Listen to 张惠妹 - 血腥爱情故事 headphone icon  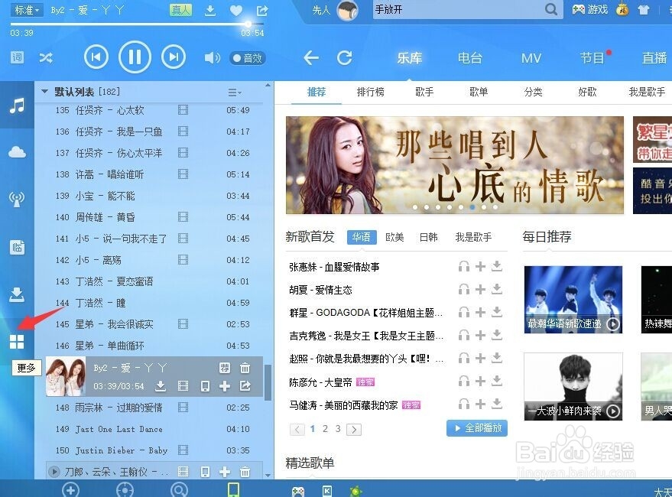(464, 266)
